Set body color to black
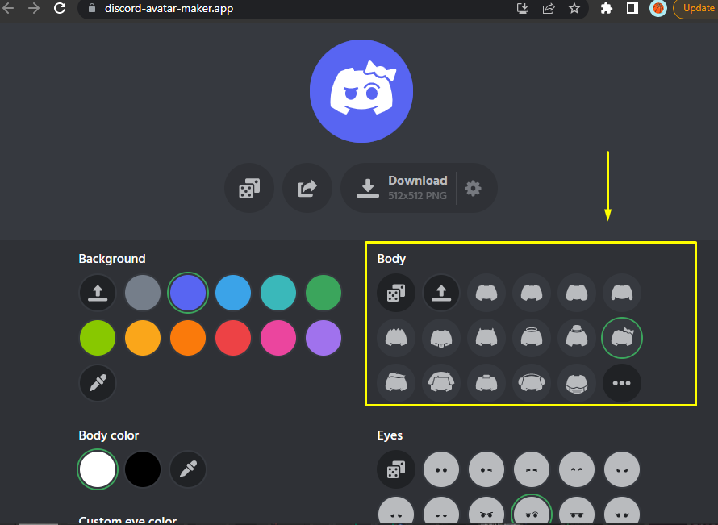The image size is (718, 525). pyautogui.click(x=143, y=469)
